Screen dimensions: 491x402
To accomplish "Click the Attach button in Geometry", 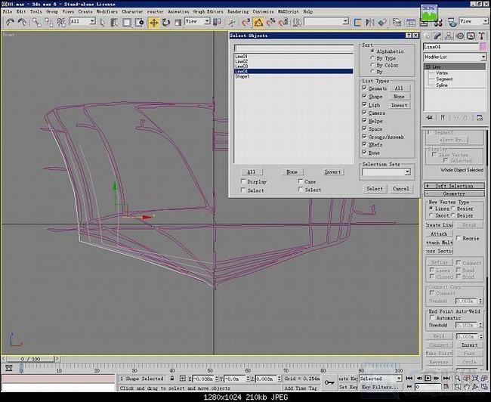I will (x=439, y=233).
